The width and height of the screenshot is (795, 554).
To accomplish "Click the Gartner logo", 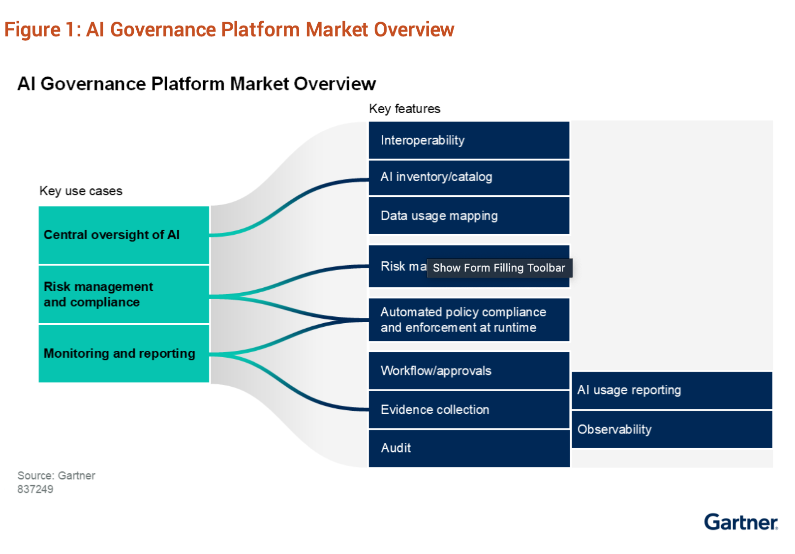I will [740, 522].
